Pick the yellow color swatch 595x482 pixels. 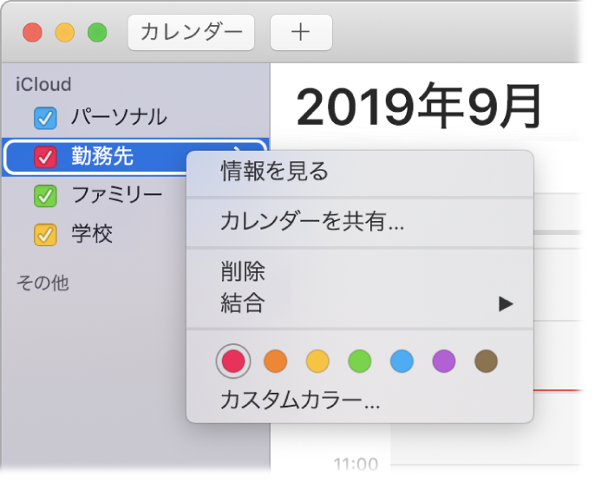click(317, 361)
